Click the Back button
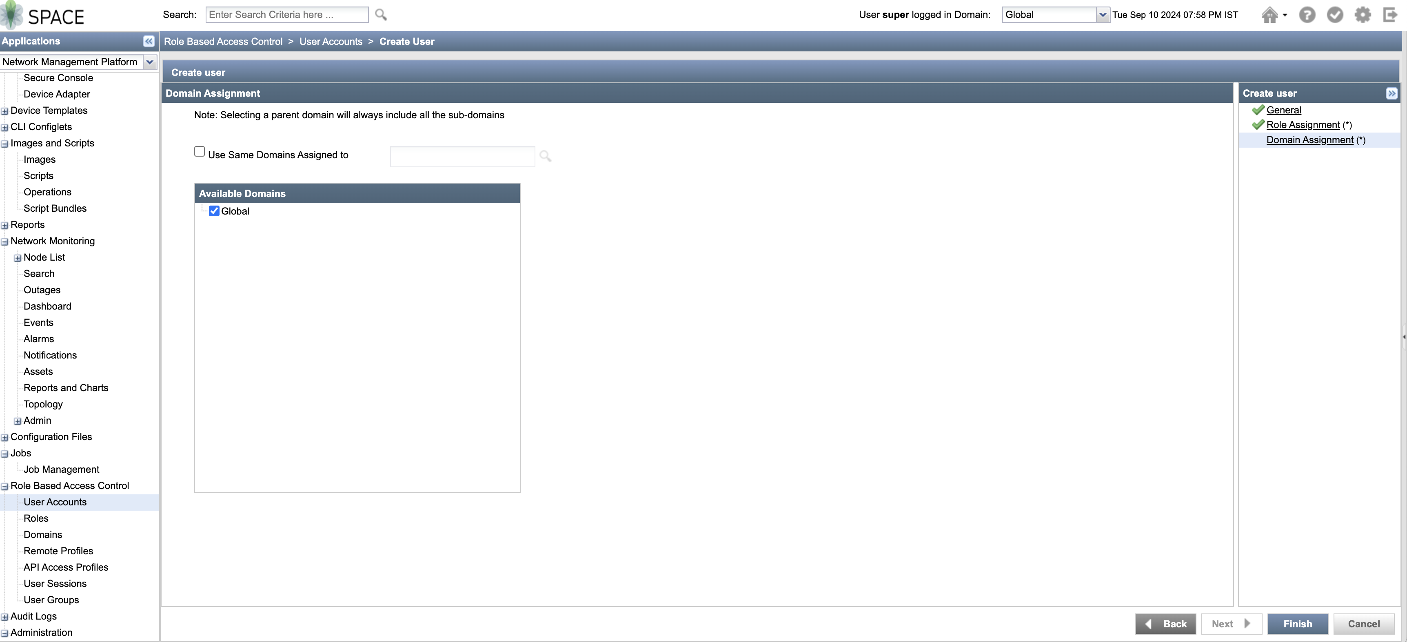1407x642 pixels. [1165, 624]
